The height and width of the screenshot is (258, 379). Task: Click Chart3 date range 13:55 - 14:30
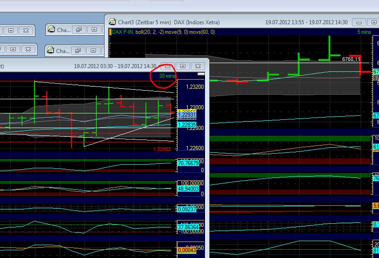[306, 22]
